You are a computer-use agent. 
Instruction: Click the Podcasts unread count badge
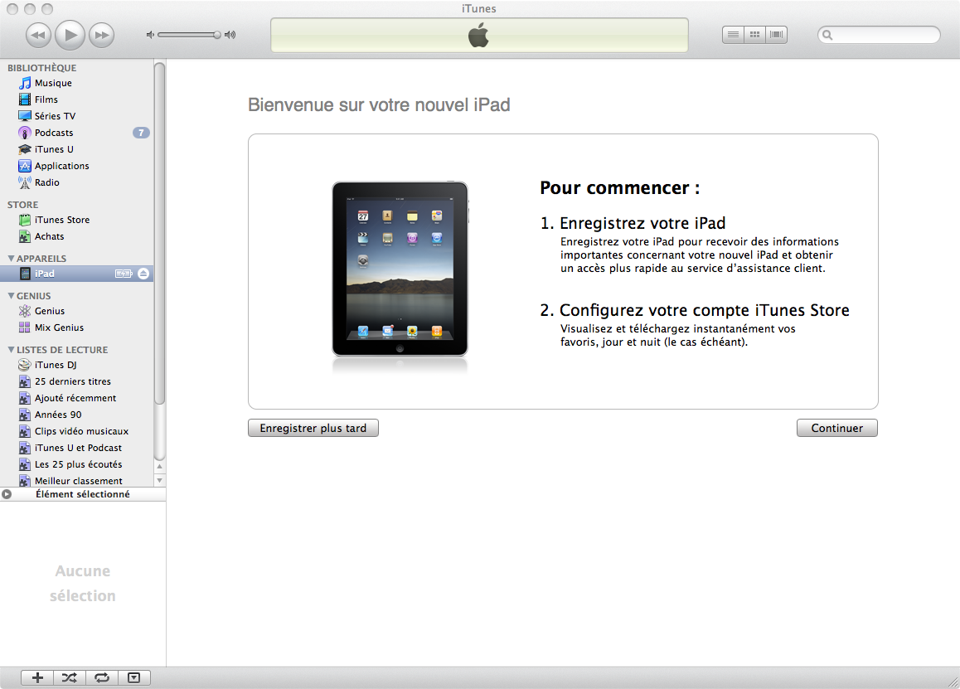pos(141,133)
